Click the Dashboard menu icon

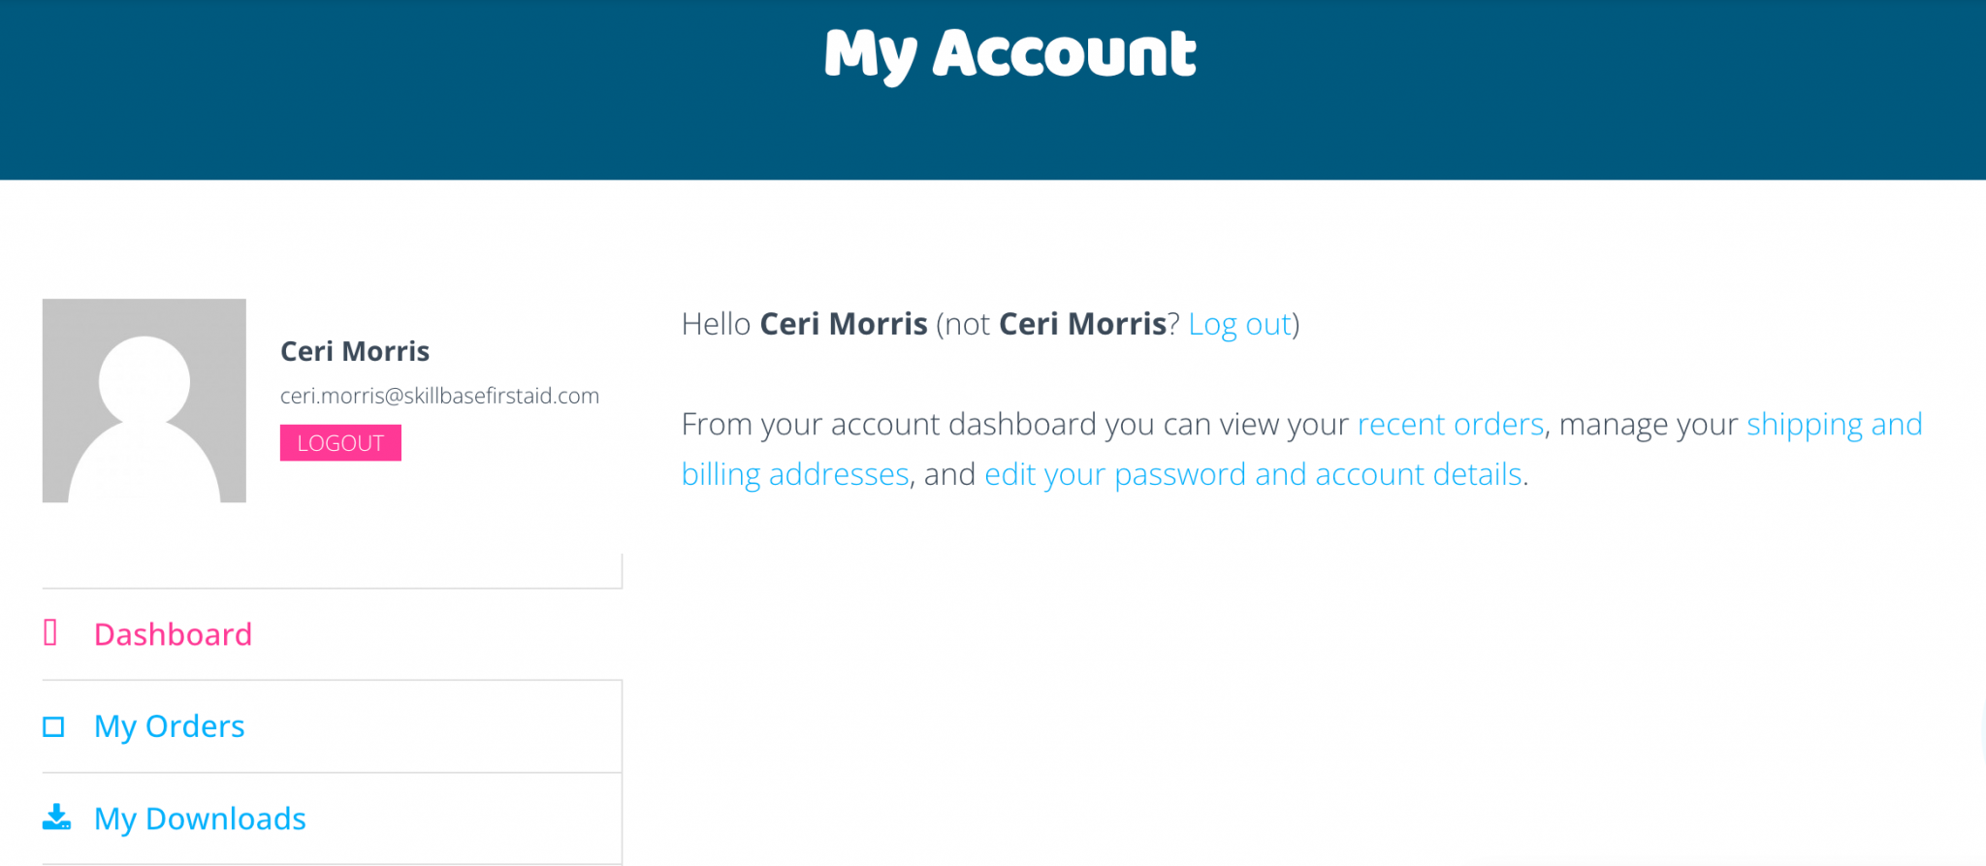tap(51, 633)
